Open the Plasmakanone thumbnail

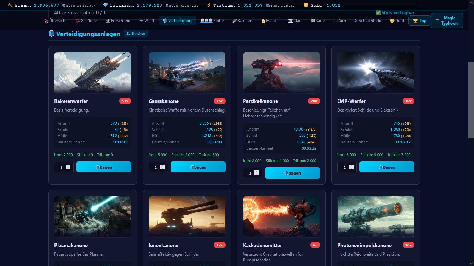[x=93, y=217]
